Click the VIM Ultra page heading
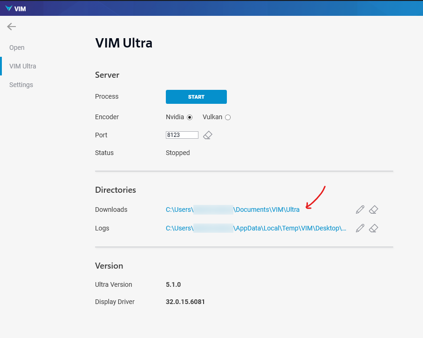The width and height of the screenshot is (423, 338). pos(124,43)
